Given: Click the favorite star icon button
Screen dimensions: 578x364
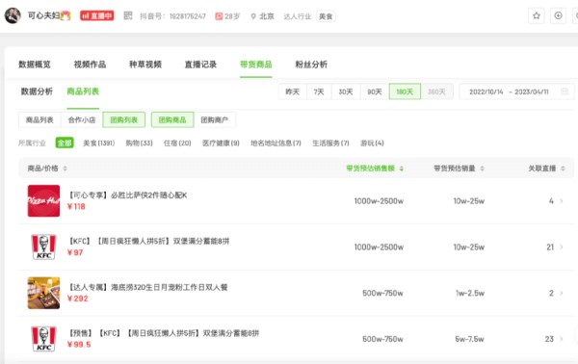Looking at the screenshot, I should pyautogui.click(x=536, y=15).
